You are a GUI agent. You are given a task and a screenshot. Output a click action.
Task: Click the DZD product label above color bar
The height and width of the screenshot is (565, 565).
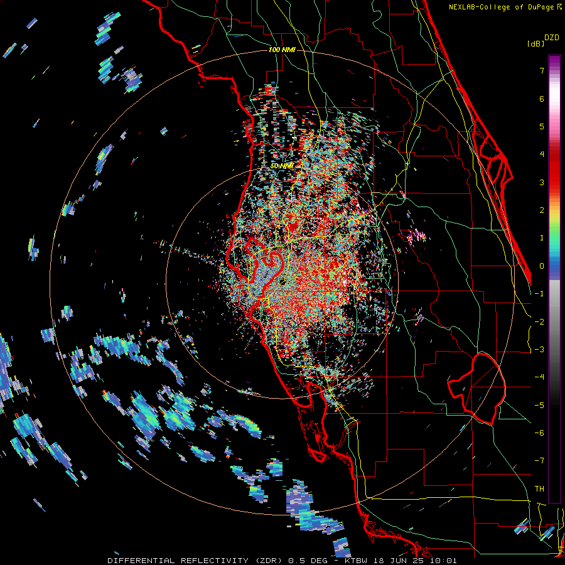(551, 38)
